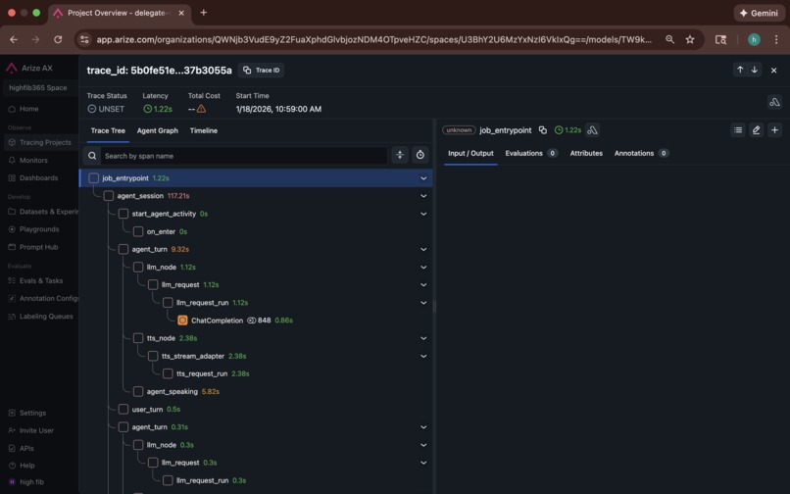The image size is (790, 494).
Task: Click the edit pencil icon in span header
Action: pos(757,130)
